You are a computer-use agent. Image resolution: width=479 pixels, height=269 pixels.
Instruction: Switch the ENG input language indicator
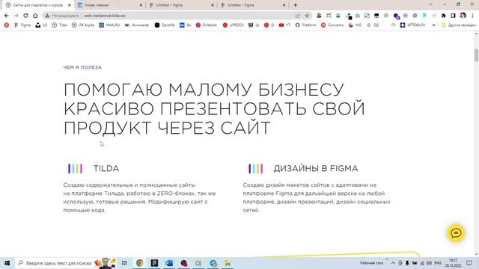438,263
